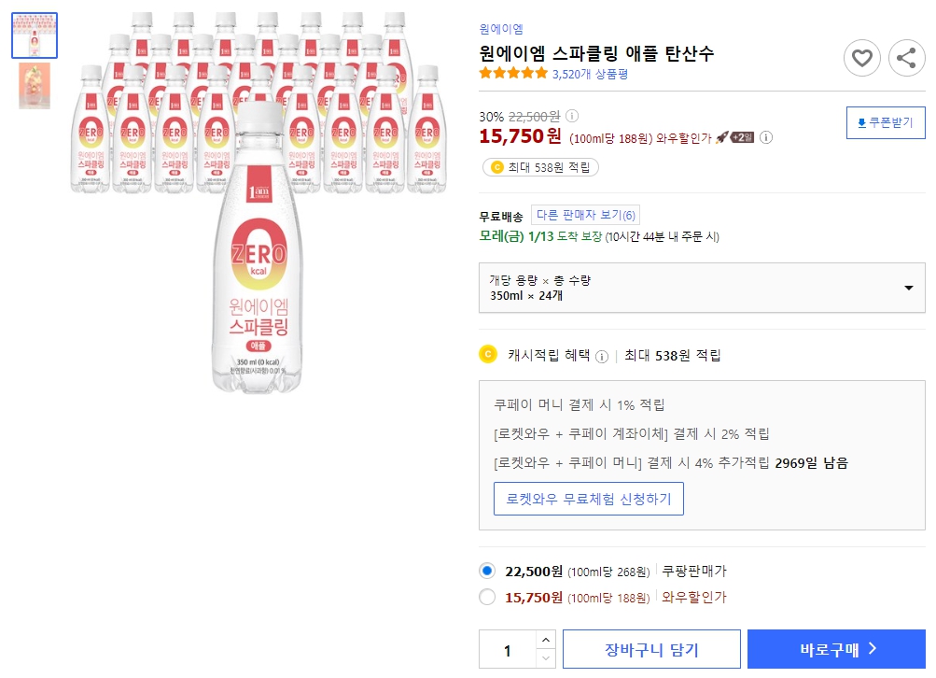The height and width of the screenshot is (678, 936).
Task: Click the heart wishlist icon
Action: click(x=861, y=58)
